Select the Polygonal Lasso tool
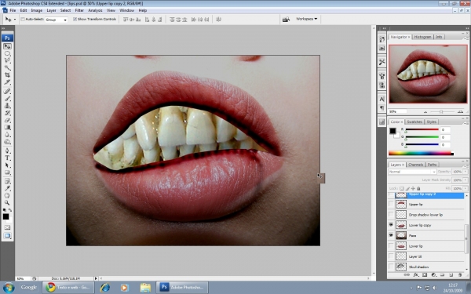Viewport: 471px width, 294px height. 7,60
